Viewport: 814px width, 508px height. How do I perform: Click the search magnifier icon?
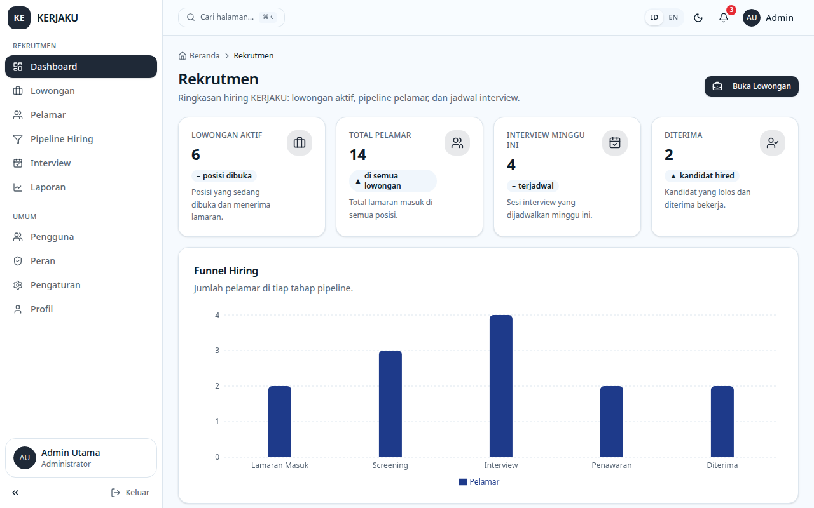click(191, 17)
